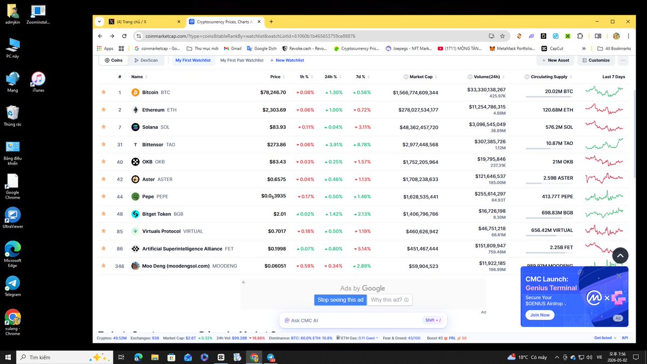Toggle the star for Virtuals Protocol row
This screenshot has height=364, width=647.
(104, 231)
